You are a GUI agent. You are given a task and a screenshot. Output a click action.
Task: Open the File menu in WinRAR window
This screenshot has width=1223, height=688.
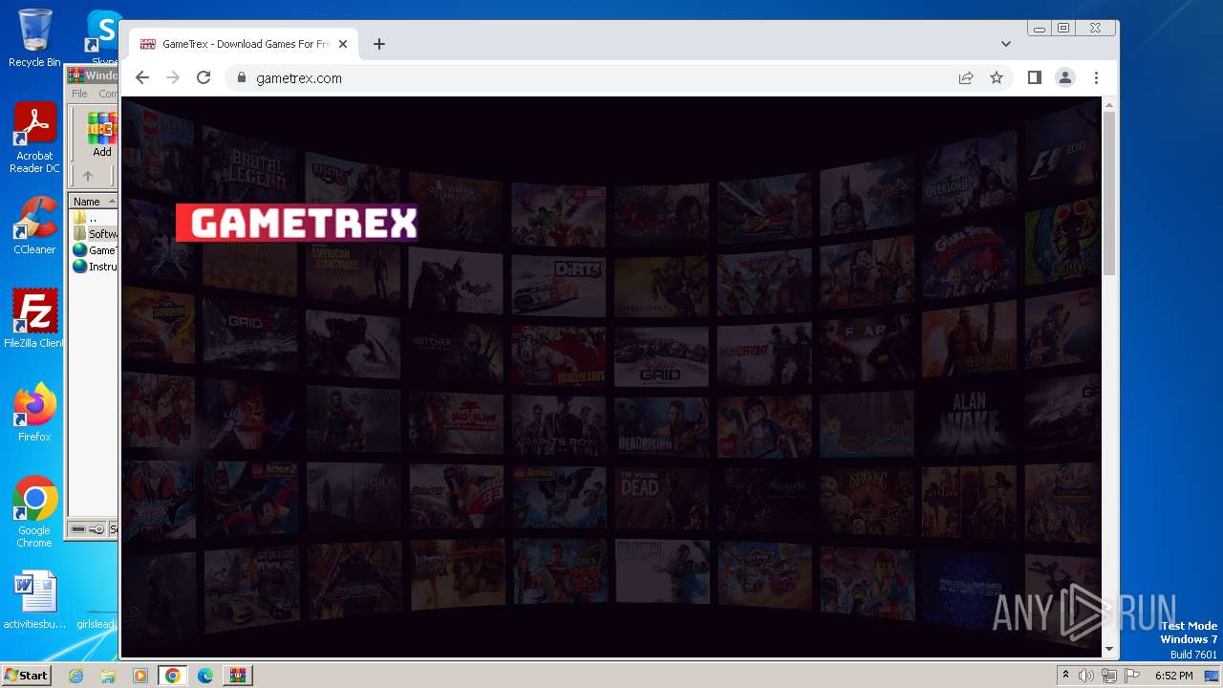[79, 94]
